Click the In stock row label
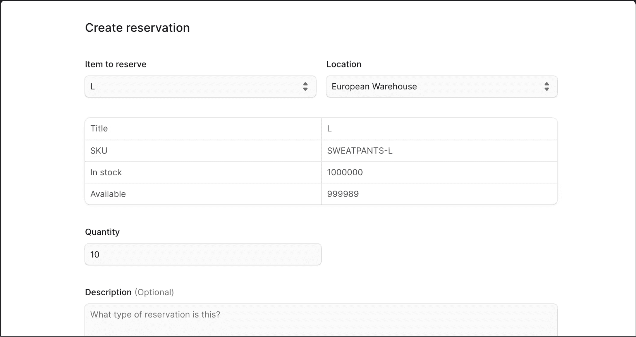Viewport: 636px width, 337px height. coord(106,173)
